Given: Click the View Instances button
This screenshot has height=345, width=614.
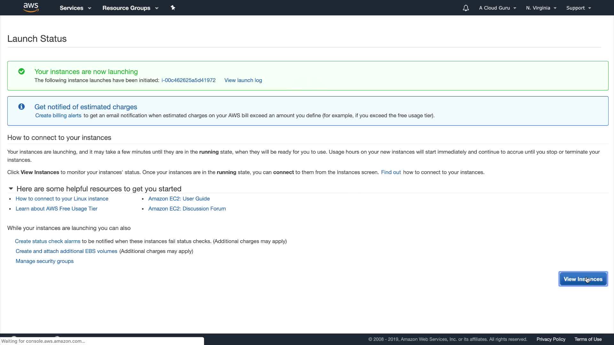Looking at the screenshot, I should [x=583, y=279].
